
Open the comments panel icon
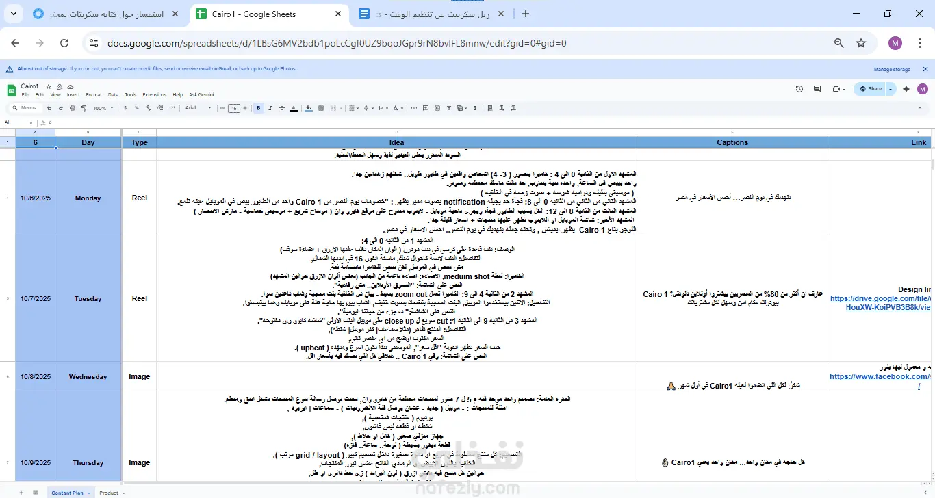click(x=818, y=89)
